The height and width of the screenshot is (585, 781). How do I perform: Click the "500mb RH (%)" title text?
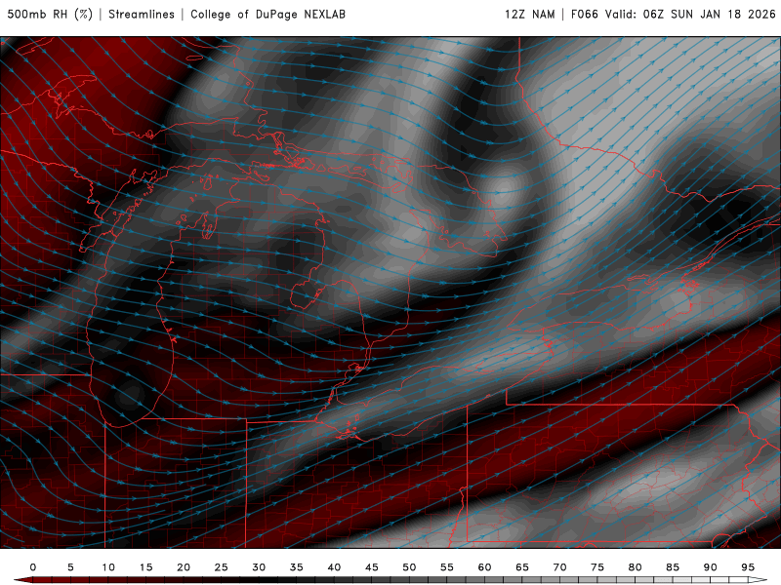(50, 14)
